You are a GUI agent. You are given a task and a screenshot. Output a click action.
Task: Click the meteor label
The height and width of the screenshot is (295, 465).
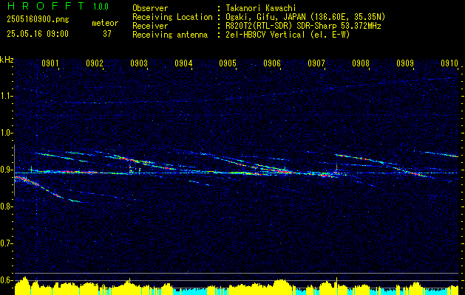coord(105,23)
